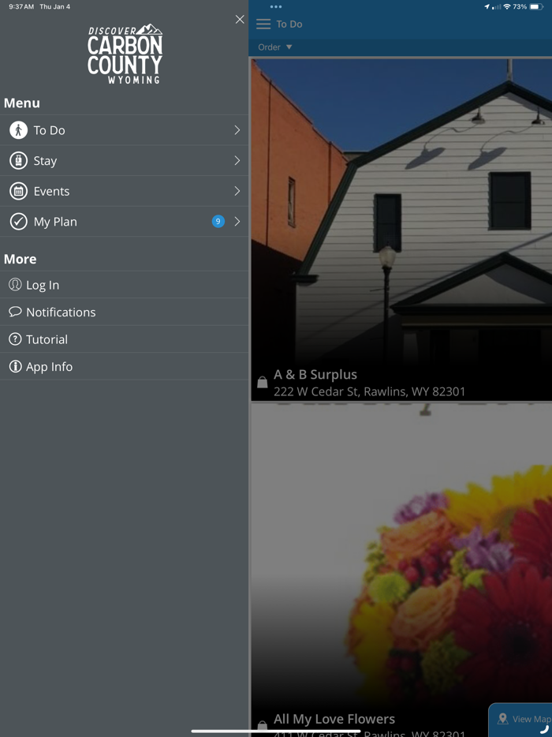Tap the To Do page title in header
The image size is (552, 737).
pos(289,24)
